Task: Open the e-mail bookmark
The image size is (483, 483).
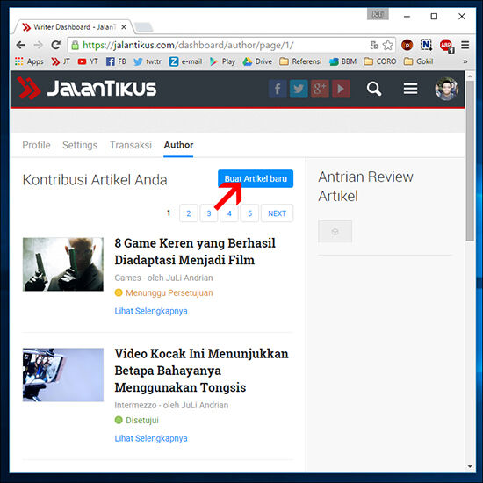Action: coord(185,61)
